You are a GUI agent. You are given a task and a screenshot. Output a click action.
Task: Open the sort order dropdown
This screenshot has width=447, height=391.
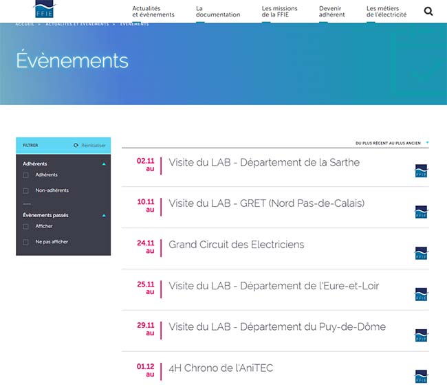pyautogui.click(x=391, y=143)
